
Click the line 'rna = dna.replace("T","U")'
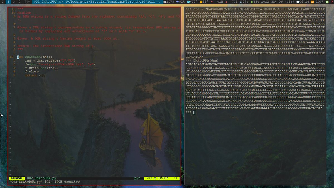[50, 60]
